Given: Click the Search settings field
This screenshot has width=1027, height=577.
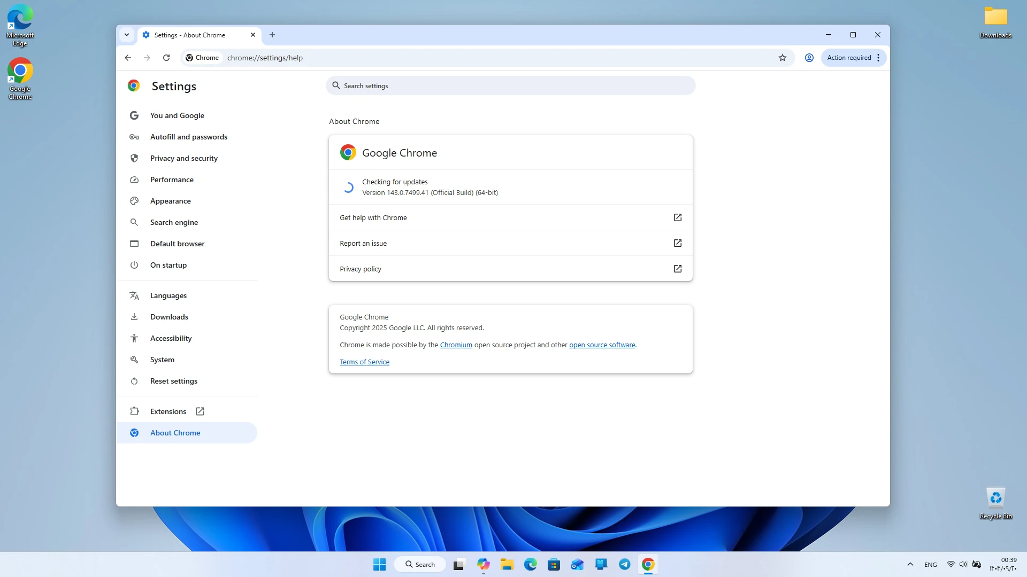Looking at the screenshot, I should tap(510, 85).
